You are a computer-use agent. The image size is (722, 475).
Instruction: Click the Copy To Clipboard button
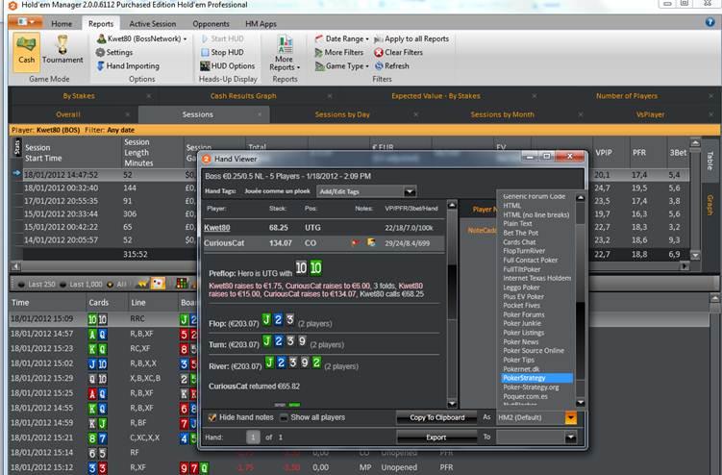point(437,417)
